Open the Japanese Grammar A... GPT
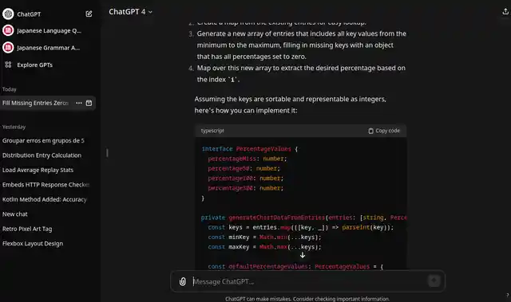Viewport: 511px width, 302px height. click(49, 48)
